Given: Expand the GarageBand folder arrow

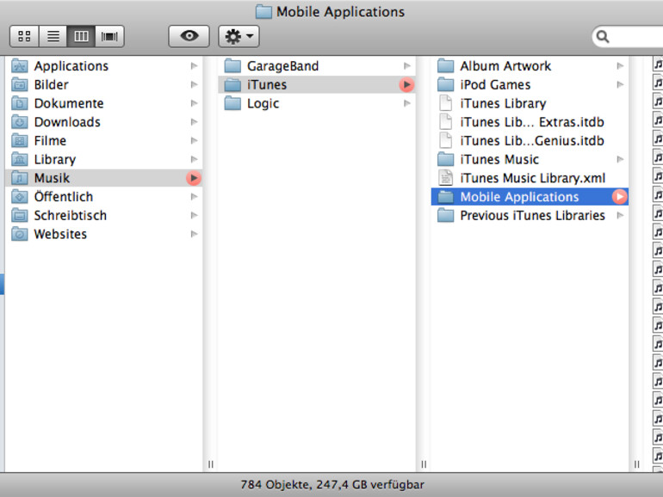Looking at the screenshot, I should point(406,66).
